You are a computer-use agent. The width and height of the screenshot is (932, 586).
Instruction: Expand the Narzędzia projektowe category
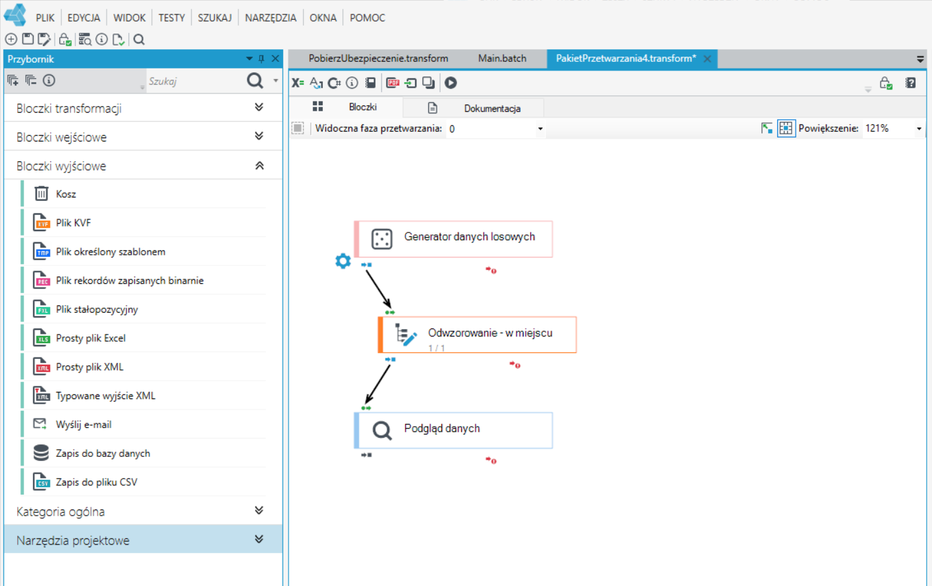(x=143, y=541)
